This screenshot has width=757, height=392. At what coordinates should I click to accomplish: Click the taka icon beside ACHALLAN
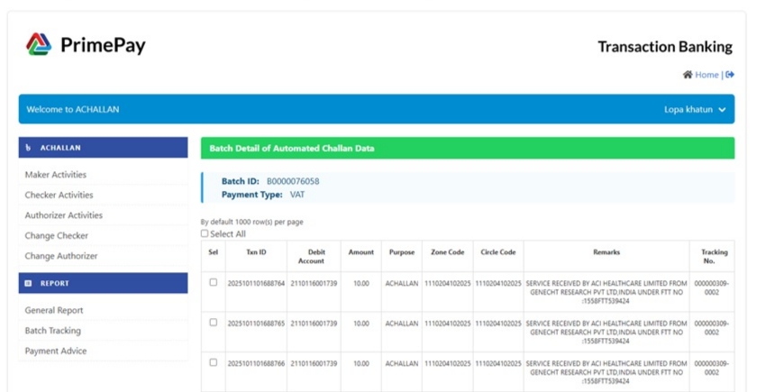(x=28, y=148)
